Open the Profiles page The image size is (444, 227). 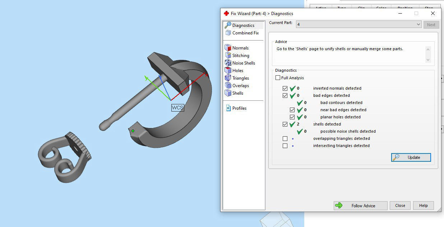pyautogui.click(x=236, y=108)
